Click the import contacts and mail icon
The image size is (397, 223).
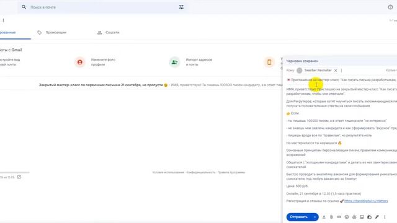pyautogui.click(x=174, y=62)
